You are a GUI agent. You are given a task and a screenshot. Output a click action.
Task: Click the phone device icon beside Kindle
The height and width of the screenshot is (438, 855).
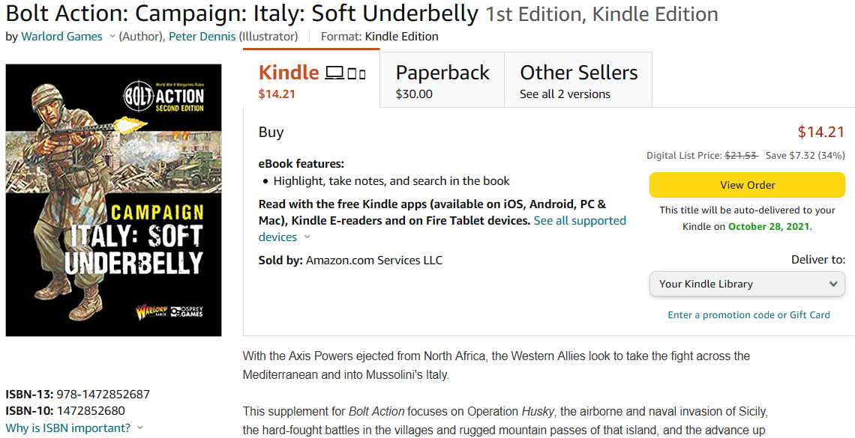coord(362,74)
